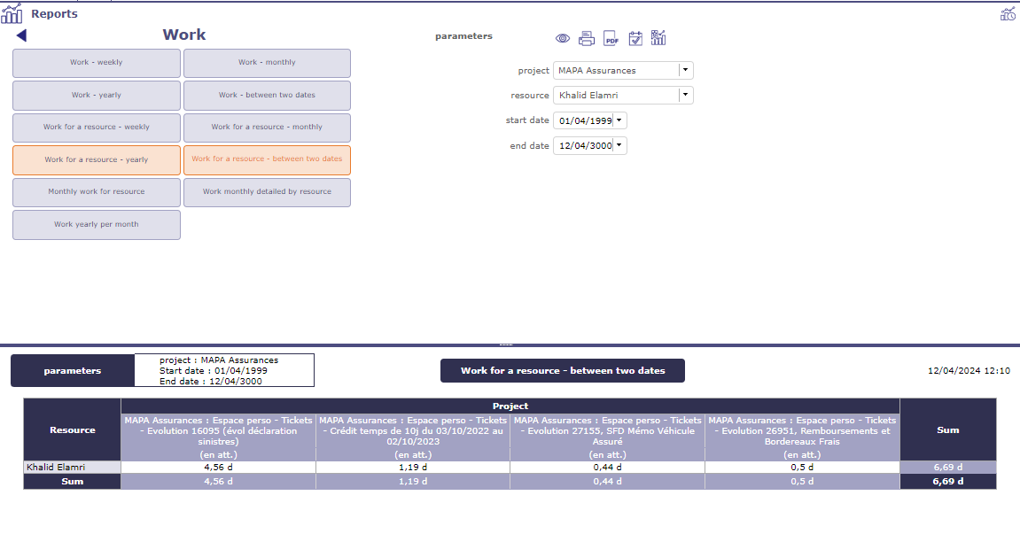Select 'Work for a resource - between two dates'
This screenshot has width=1020, height=534.
click(x=267, y=159)
